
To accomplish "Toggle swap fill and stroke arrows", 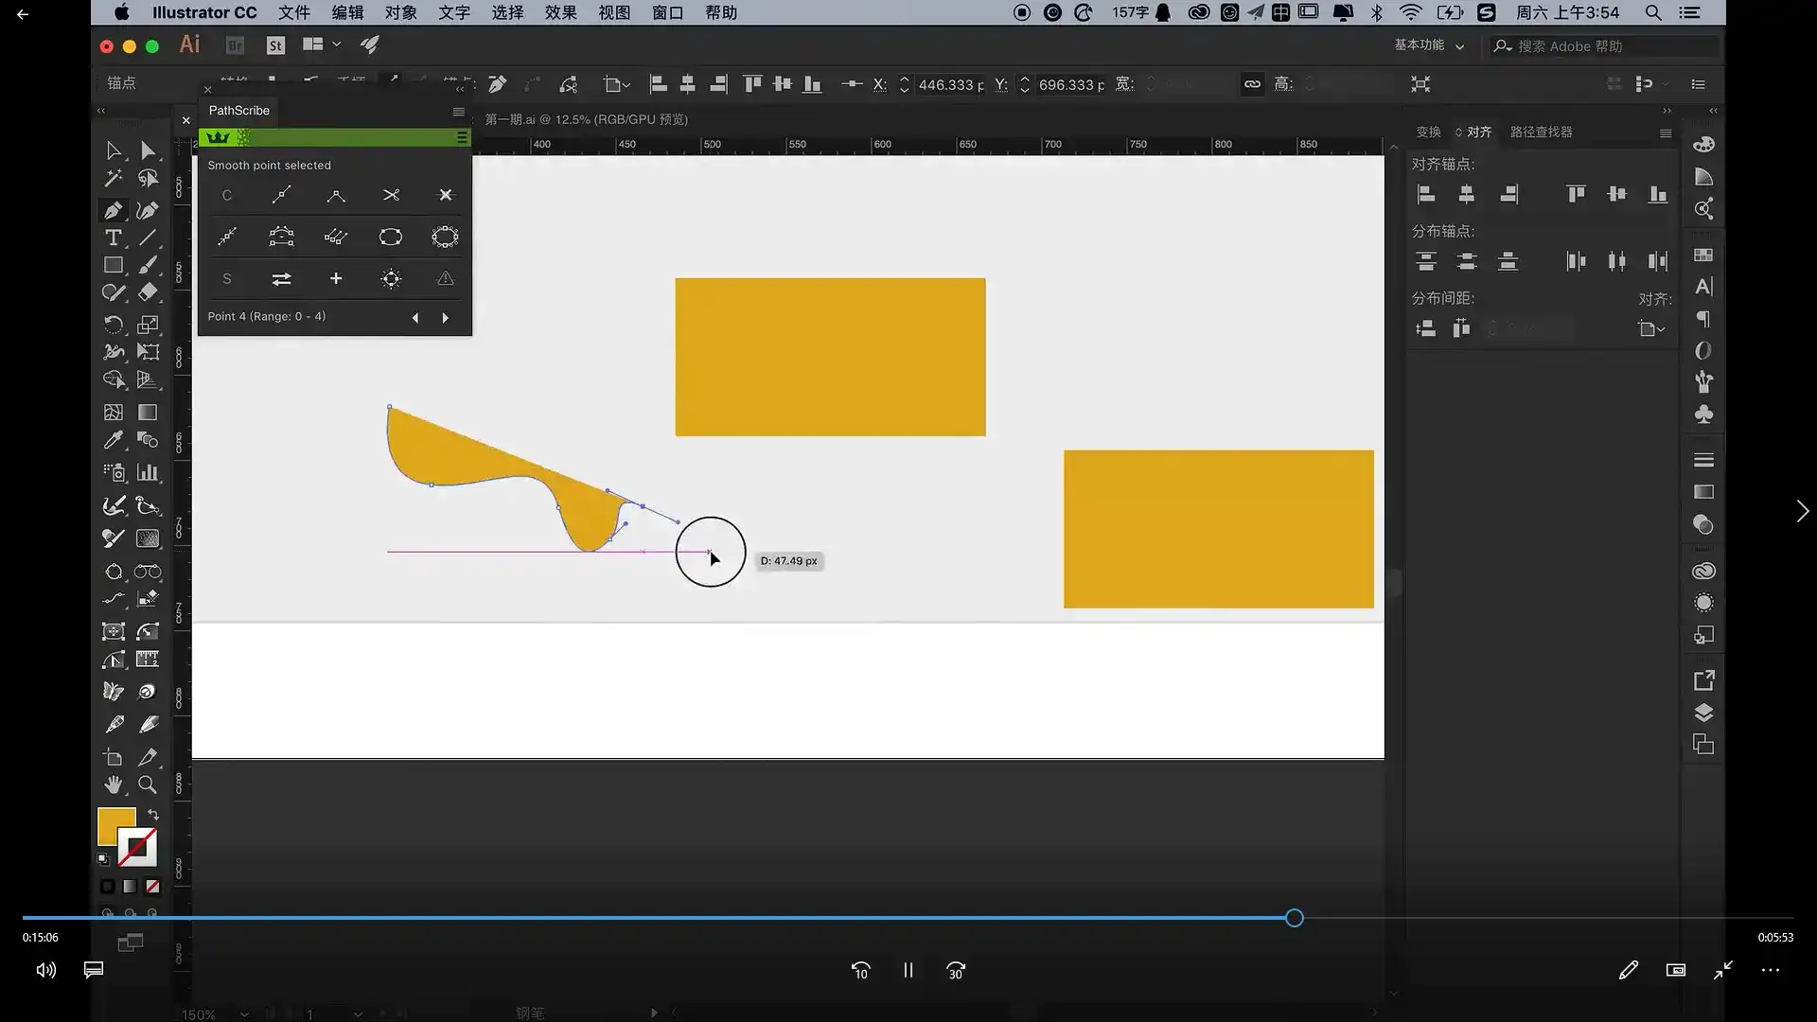I will 153,814.
